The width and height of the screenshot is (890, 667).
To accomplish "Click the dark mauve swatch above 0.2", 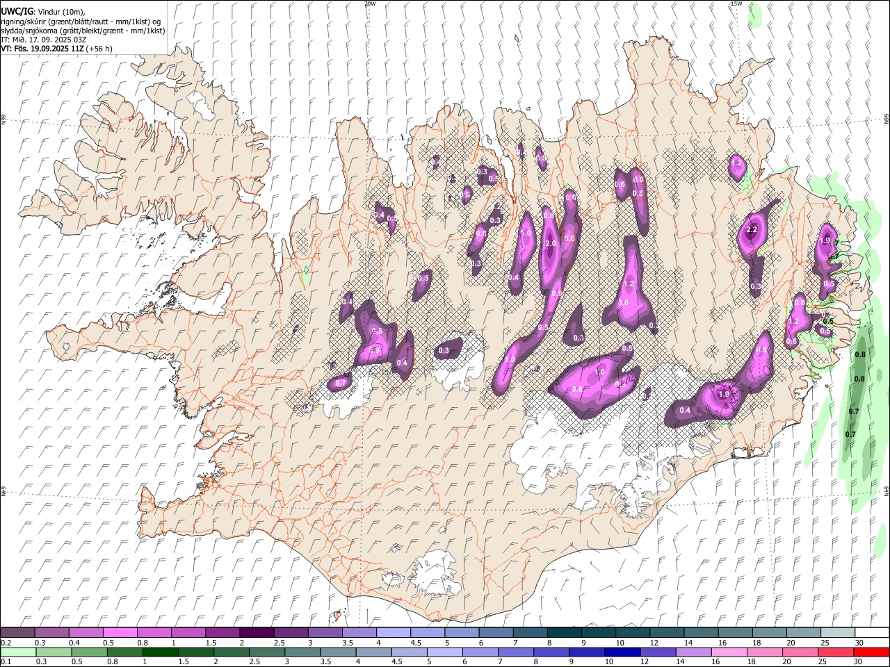I will tap(17, 633).
